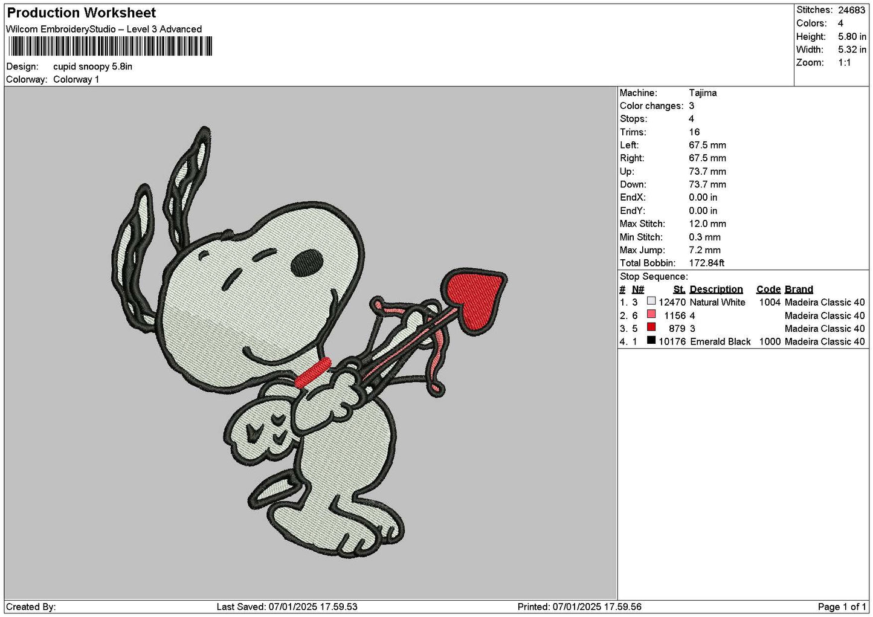
Task: Click the red swatch in stop row 3
Action: pos(651,328)
